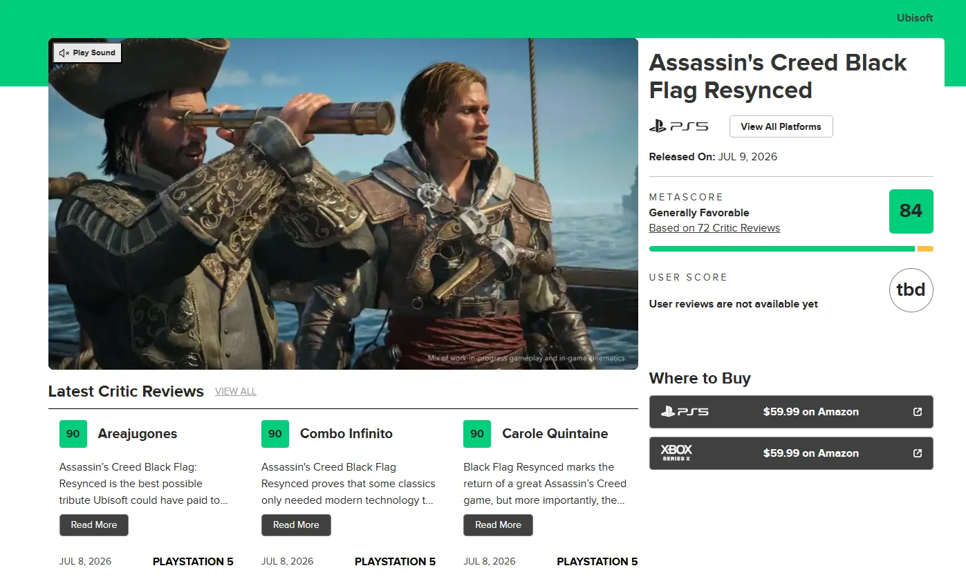
Task: Read More of Areajugones review
Action: pos(94,525)
